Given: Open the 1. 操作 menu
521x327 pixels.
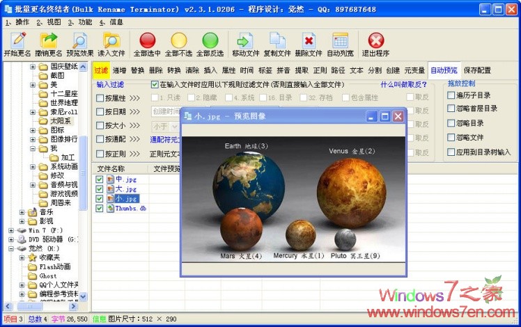Looking at the screenshot, I should click(17, 22).
